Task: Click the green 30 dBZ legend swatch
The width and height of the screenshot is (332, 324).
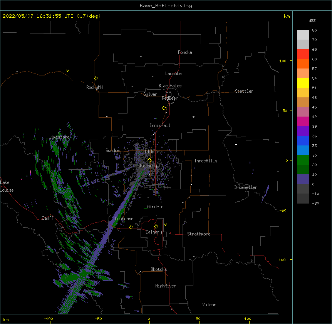Action: click(303, 160)
